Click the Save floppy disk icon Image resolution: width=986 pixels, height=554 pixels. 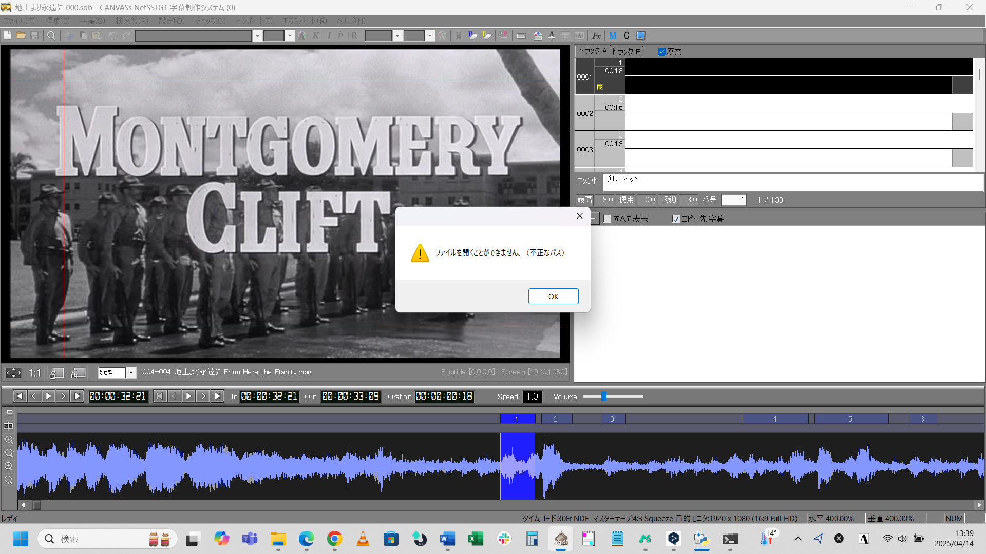point(34,35)
